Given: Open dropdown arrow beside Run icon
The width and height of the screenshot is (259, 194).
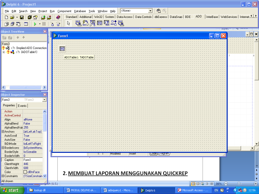Looking at the screenshot, I should click(x=40, y=24).
